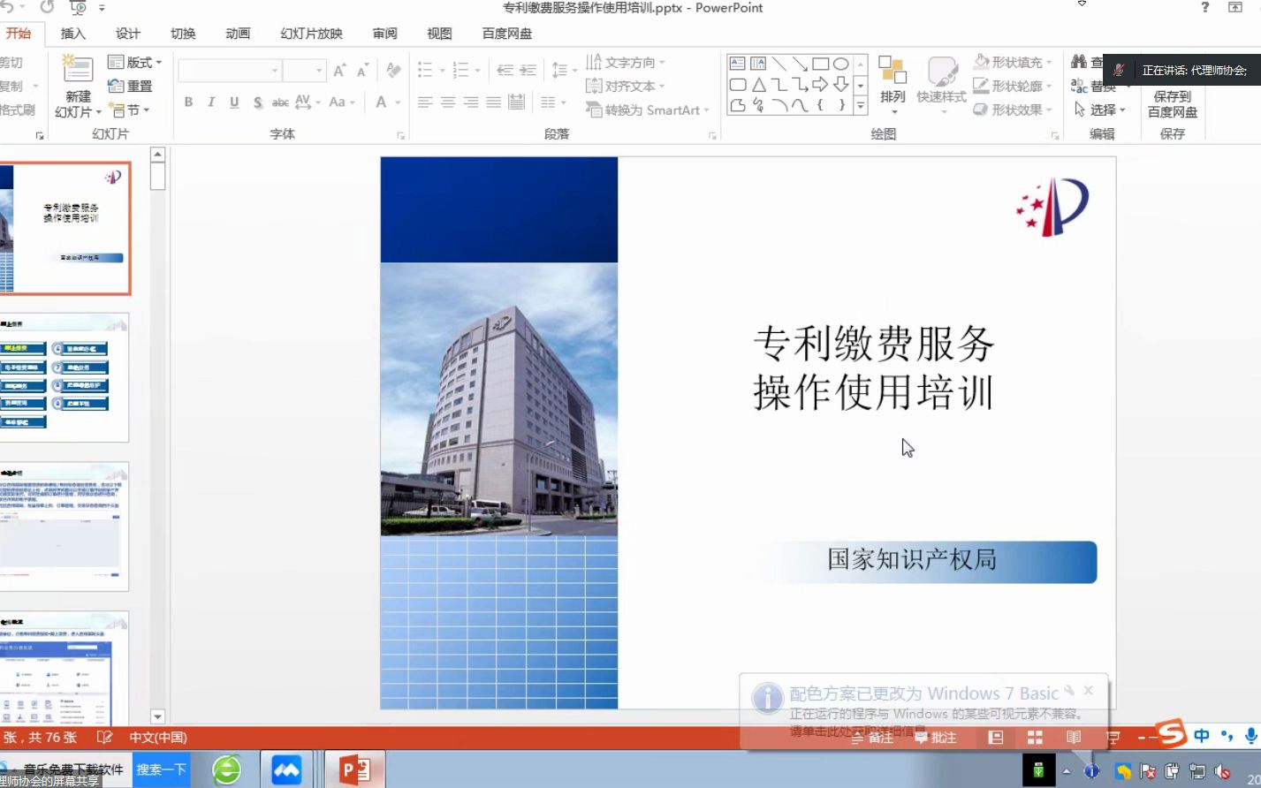Select the Down Arrow shape
The width and height of the screenshot is (1261, 788).
[840, 85]
